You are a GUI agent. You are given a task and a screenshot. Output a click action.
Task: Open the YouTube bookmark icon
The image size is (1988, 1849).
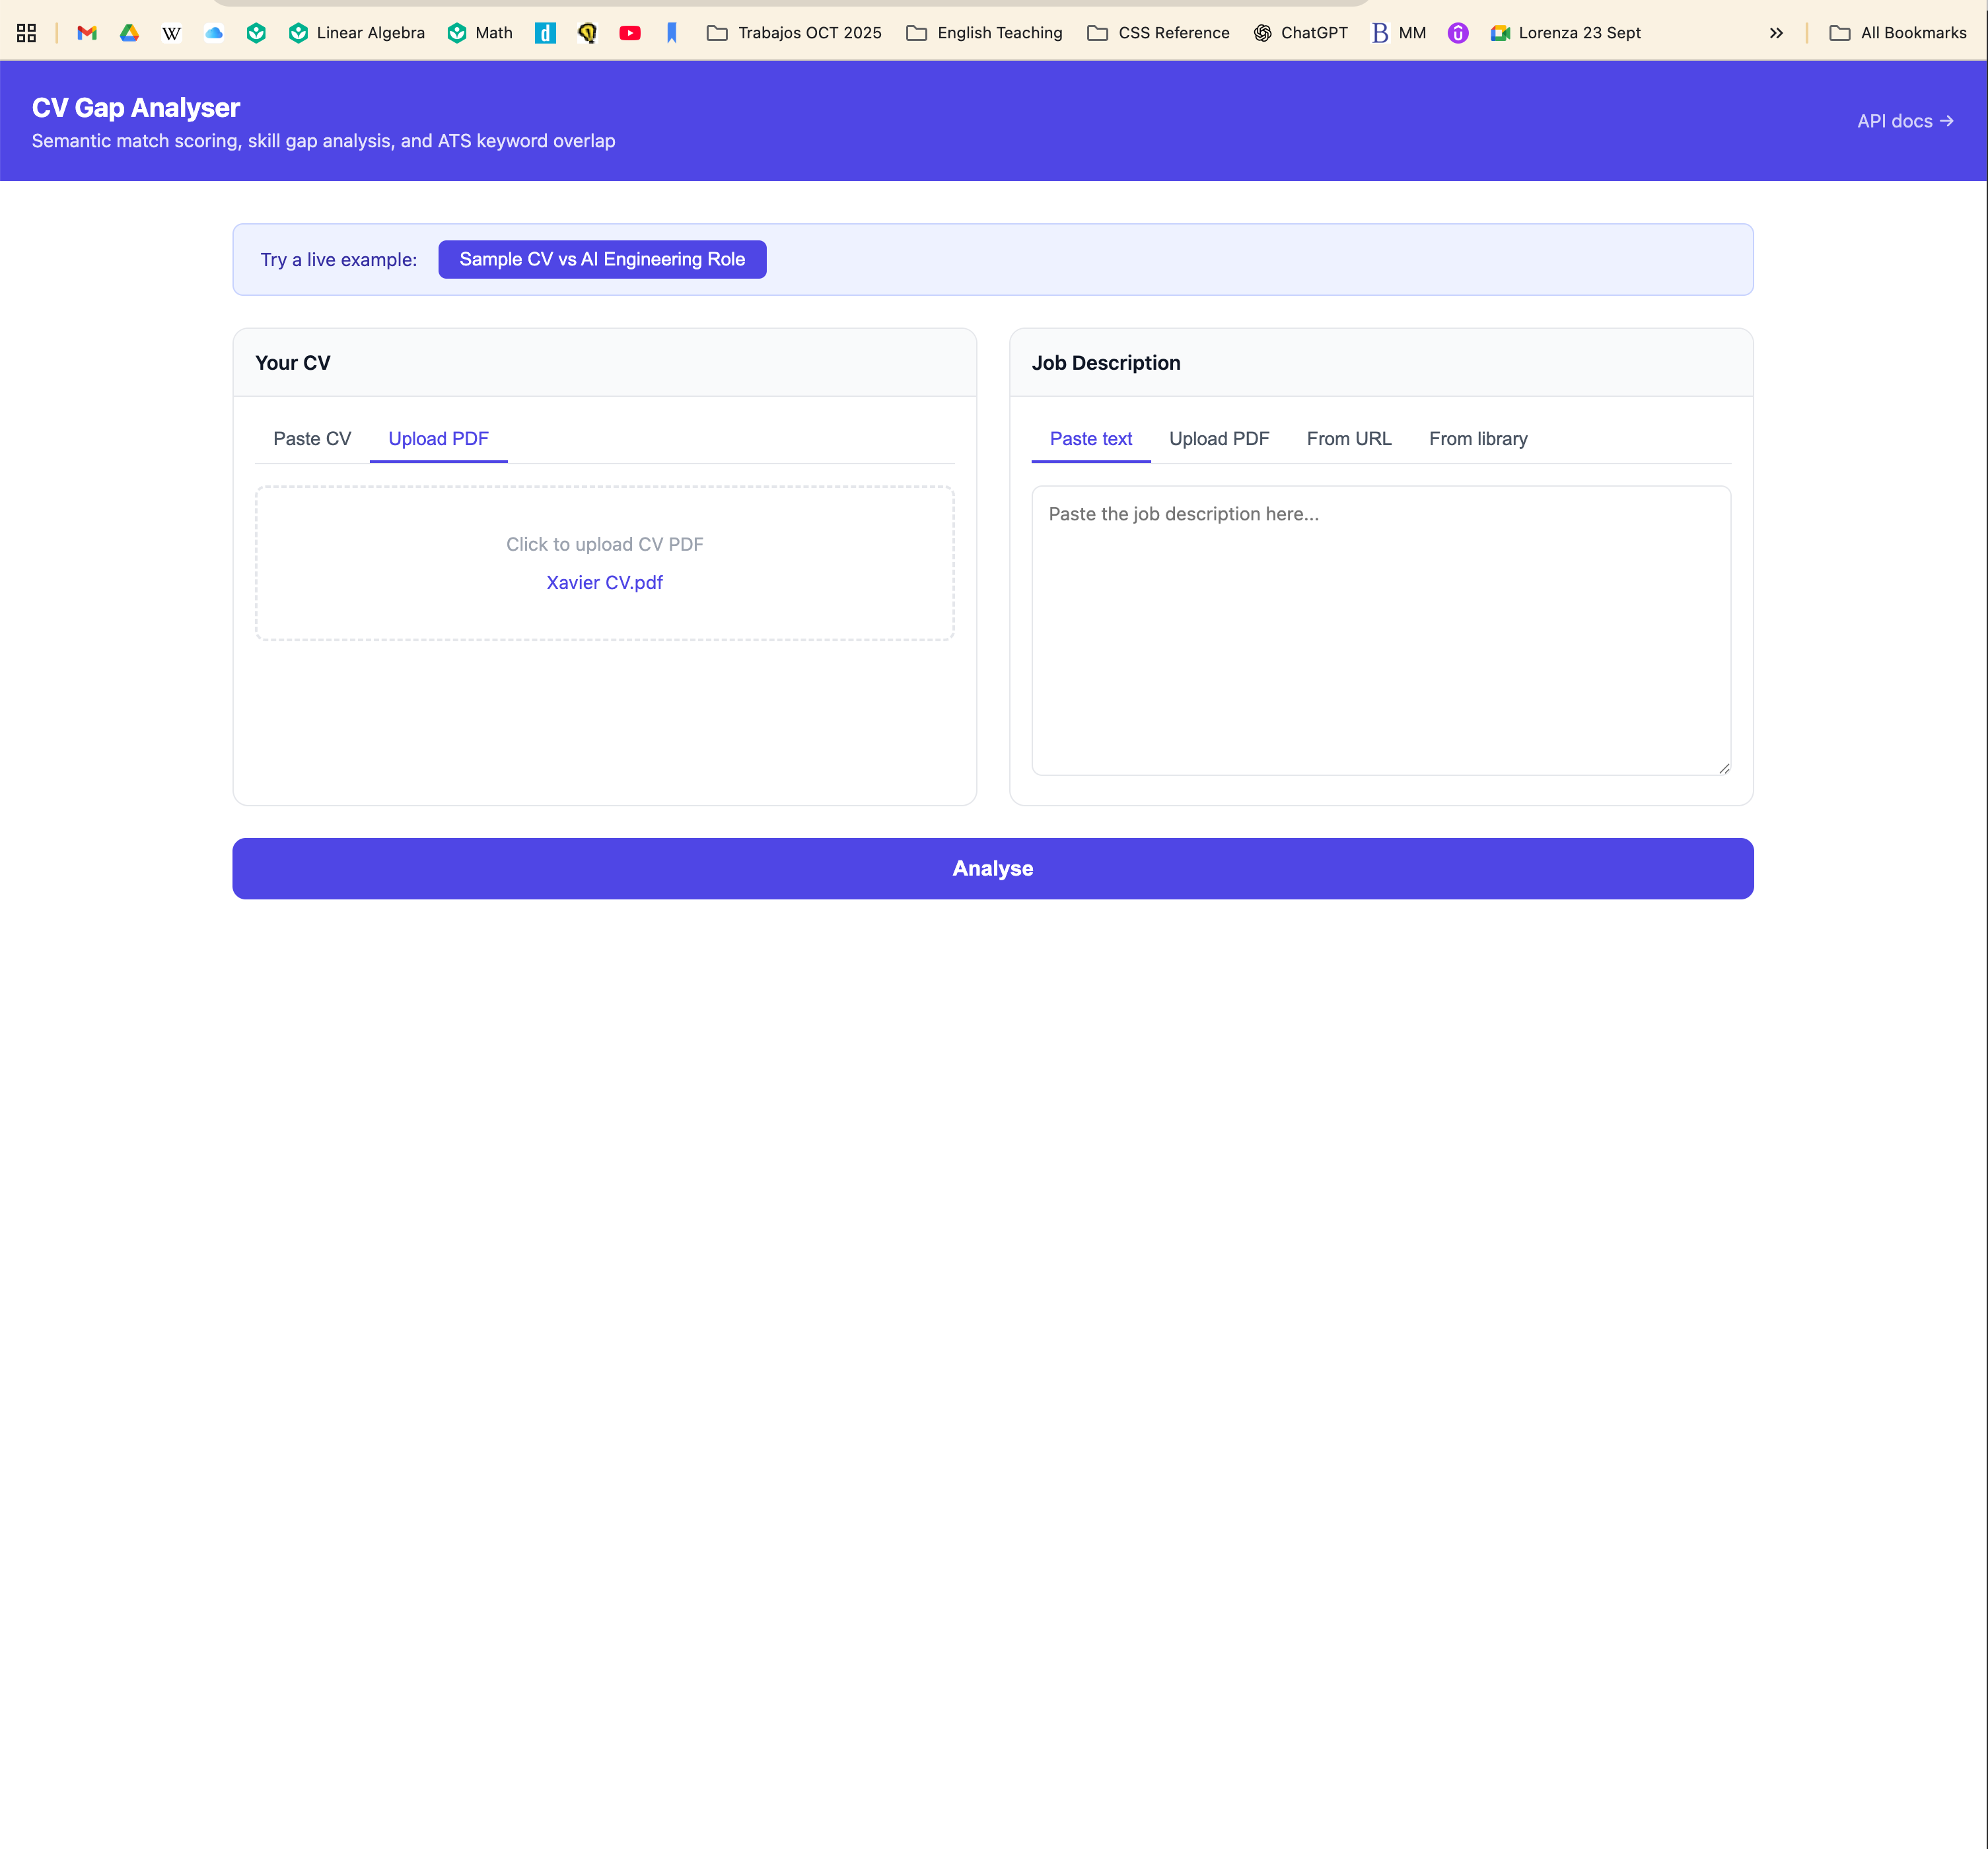click(x=630, y=33)
